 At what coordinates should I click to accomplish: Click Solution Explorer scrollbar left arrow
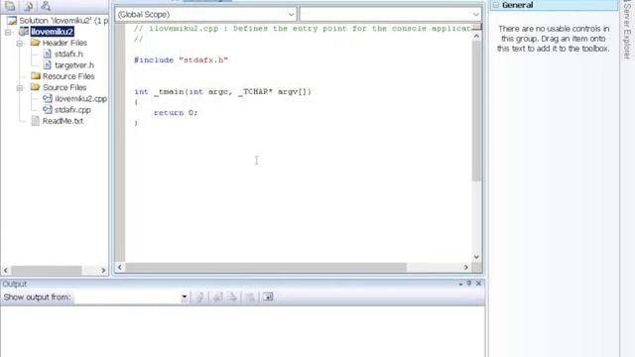click(6, 270)
